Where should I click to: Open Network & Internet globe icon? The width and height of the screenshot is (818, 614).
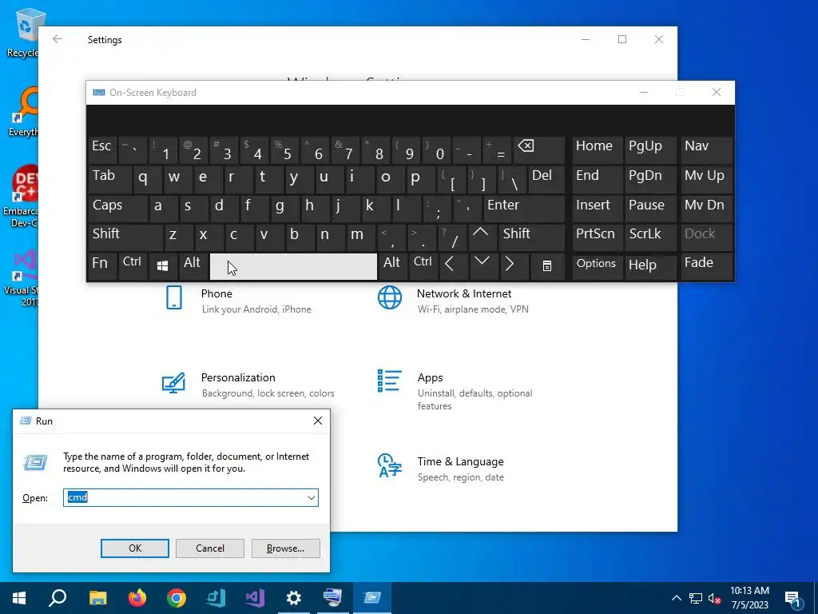click(x=390, y=297)
